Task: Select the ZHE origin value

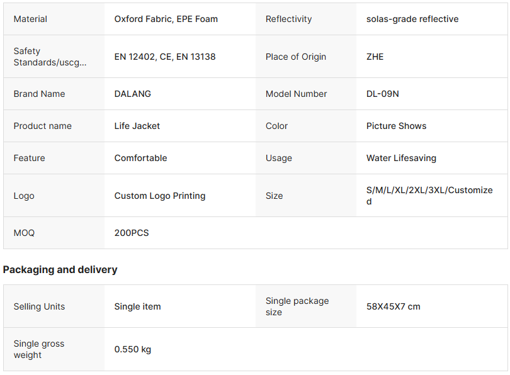Action: click(x=375, y=57)
